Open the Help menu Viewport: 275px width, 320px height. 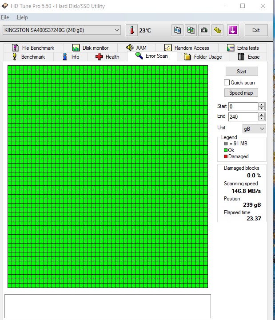22,17
